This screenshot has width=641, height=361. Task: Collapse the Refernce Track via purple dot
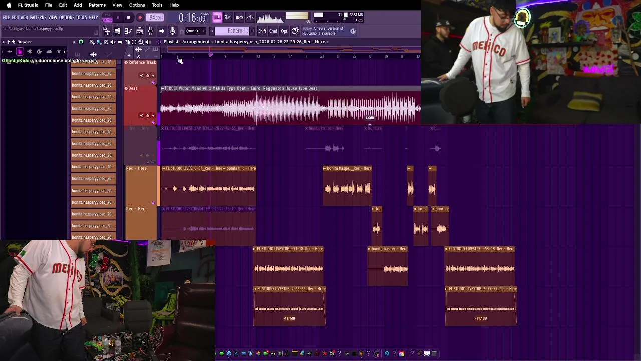click(x=153, y=82)
